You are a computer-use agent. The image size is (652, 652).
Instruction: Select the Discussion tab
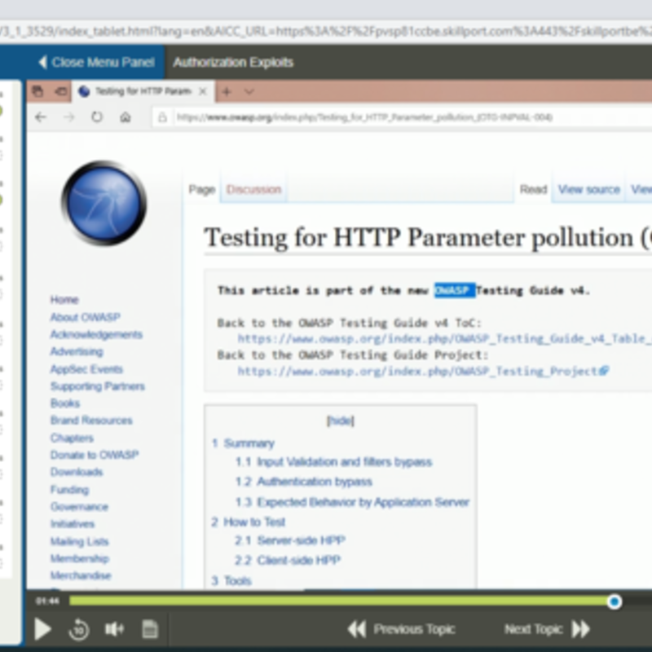[253, 190]
